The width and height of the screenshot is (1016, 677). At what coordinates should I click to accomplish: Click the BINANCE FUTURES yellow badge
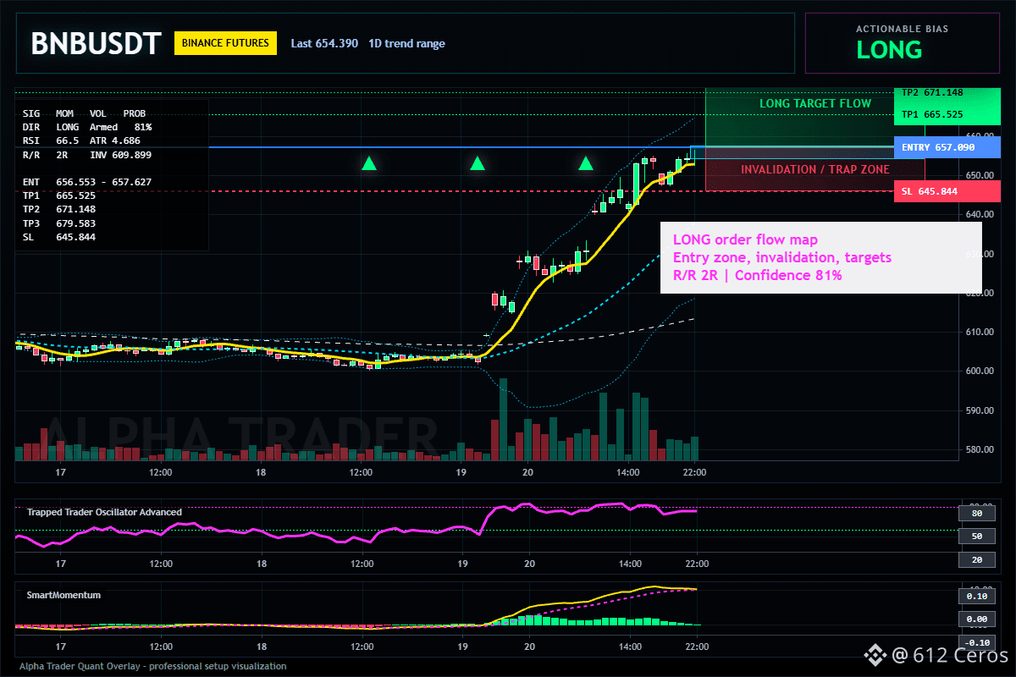click(226, 43)
